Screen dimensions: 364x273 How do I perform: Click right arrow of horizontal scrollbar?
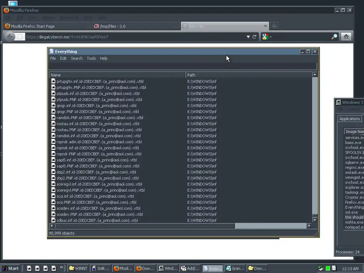coord(309,226)
